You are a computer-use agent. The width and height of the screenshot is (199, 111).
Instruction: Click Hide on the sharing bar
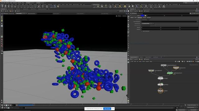point(113,109)
